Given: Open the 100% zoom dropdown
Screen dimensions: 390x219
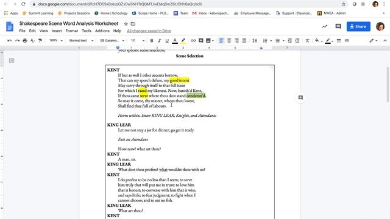Looking at the screenshot, I should click(x=55, y=41).
